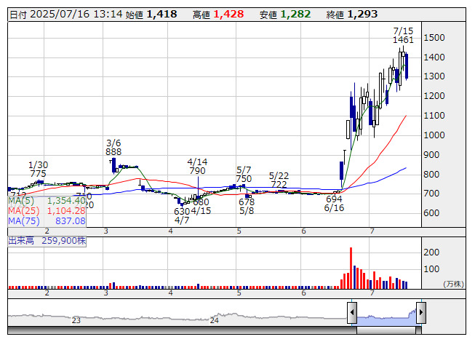475x342 pixels.
Task: Select the MA(5) legend entry
Action: [x=47, y=200]
